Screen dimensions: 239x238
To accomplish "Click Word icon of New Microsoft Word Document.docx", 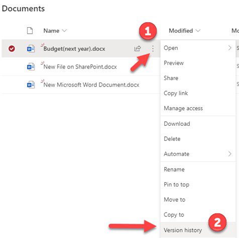I will pos(31,85).
